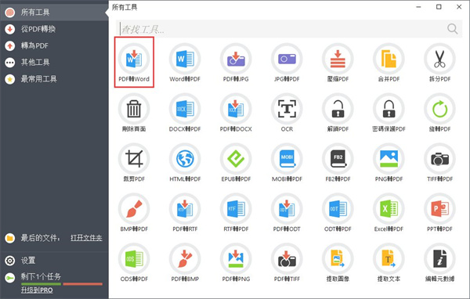Image resolution: width=470 pixels, height=299 pixels.
Task: Open the scissors split PDF tool
Action: [439, 63]
